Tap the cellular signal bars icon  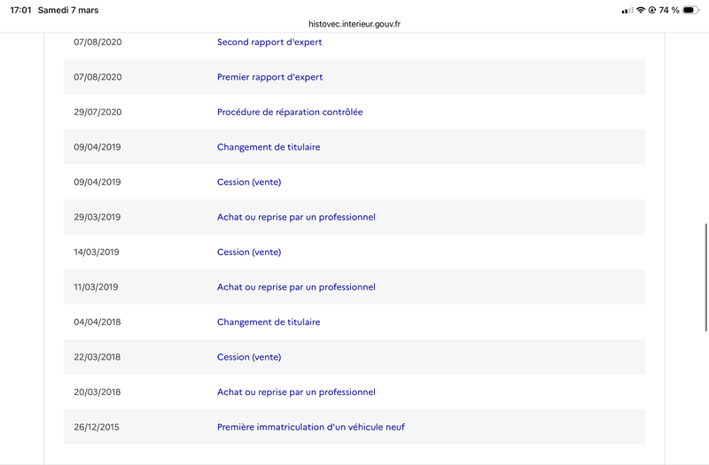tap(627, 10)
